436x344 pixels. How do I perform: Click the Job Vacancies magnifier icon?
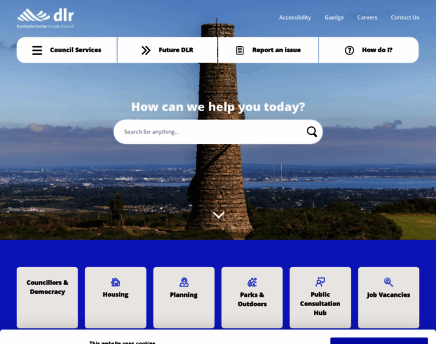(x=388, y=282)
